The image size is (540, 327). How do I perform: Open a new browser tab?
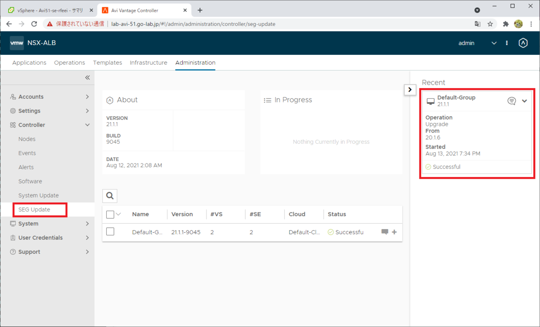(x=200, y=10)
